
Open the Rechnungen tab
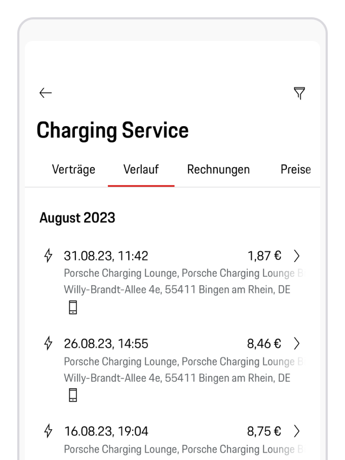click(218, 169)
